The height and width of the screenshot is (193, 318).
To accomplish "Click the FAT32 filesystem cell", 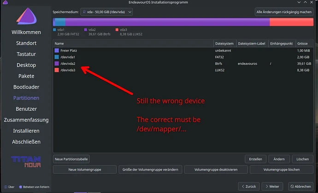I will point(219,57).
